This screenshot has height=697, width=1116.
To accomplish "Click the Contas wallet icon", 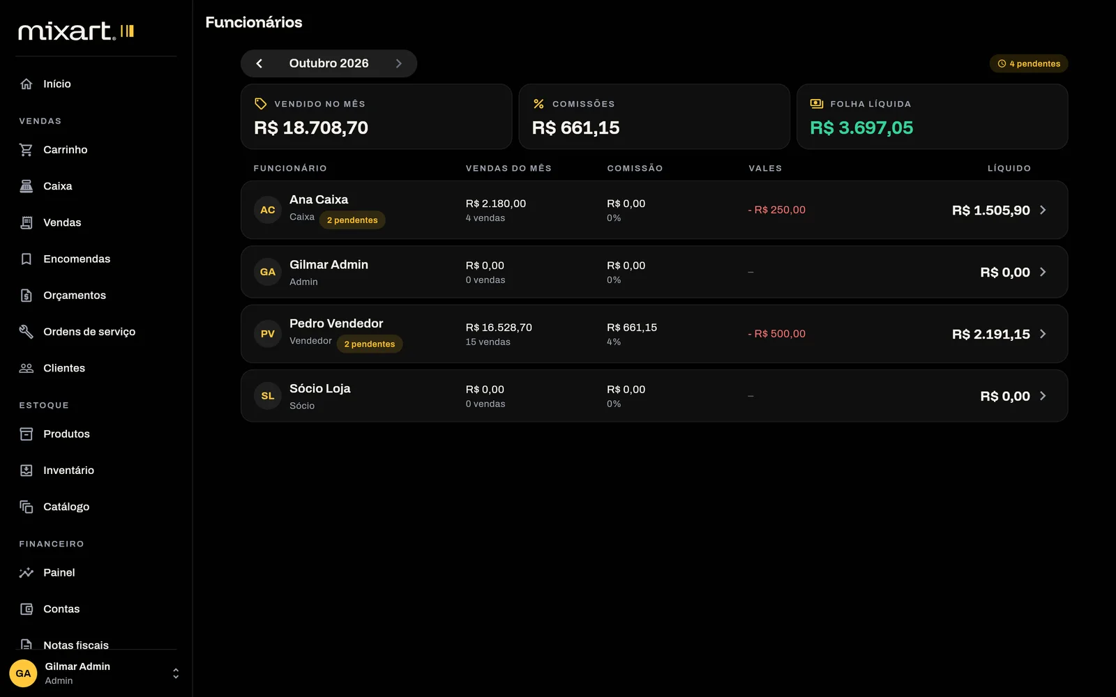I will pos(27,609).
